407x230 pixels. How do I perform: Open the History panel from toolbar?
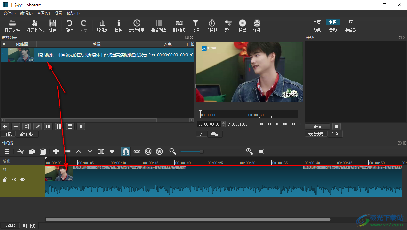coord(228,26)
